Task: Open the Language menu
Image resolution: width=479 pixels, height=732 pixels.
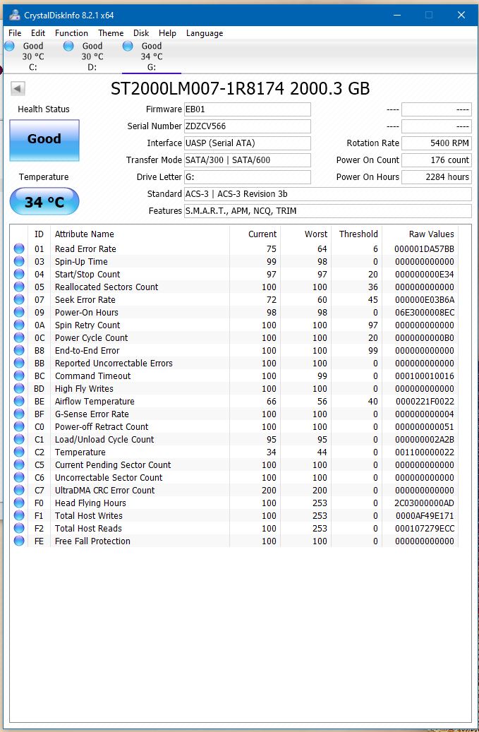Action: (205, 33)
